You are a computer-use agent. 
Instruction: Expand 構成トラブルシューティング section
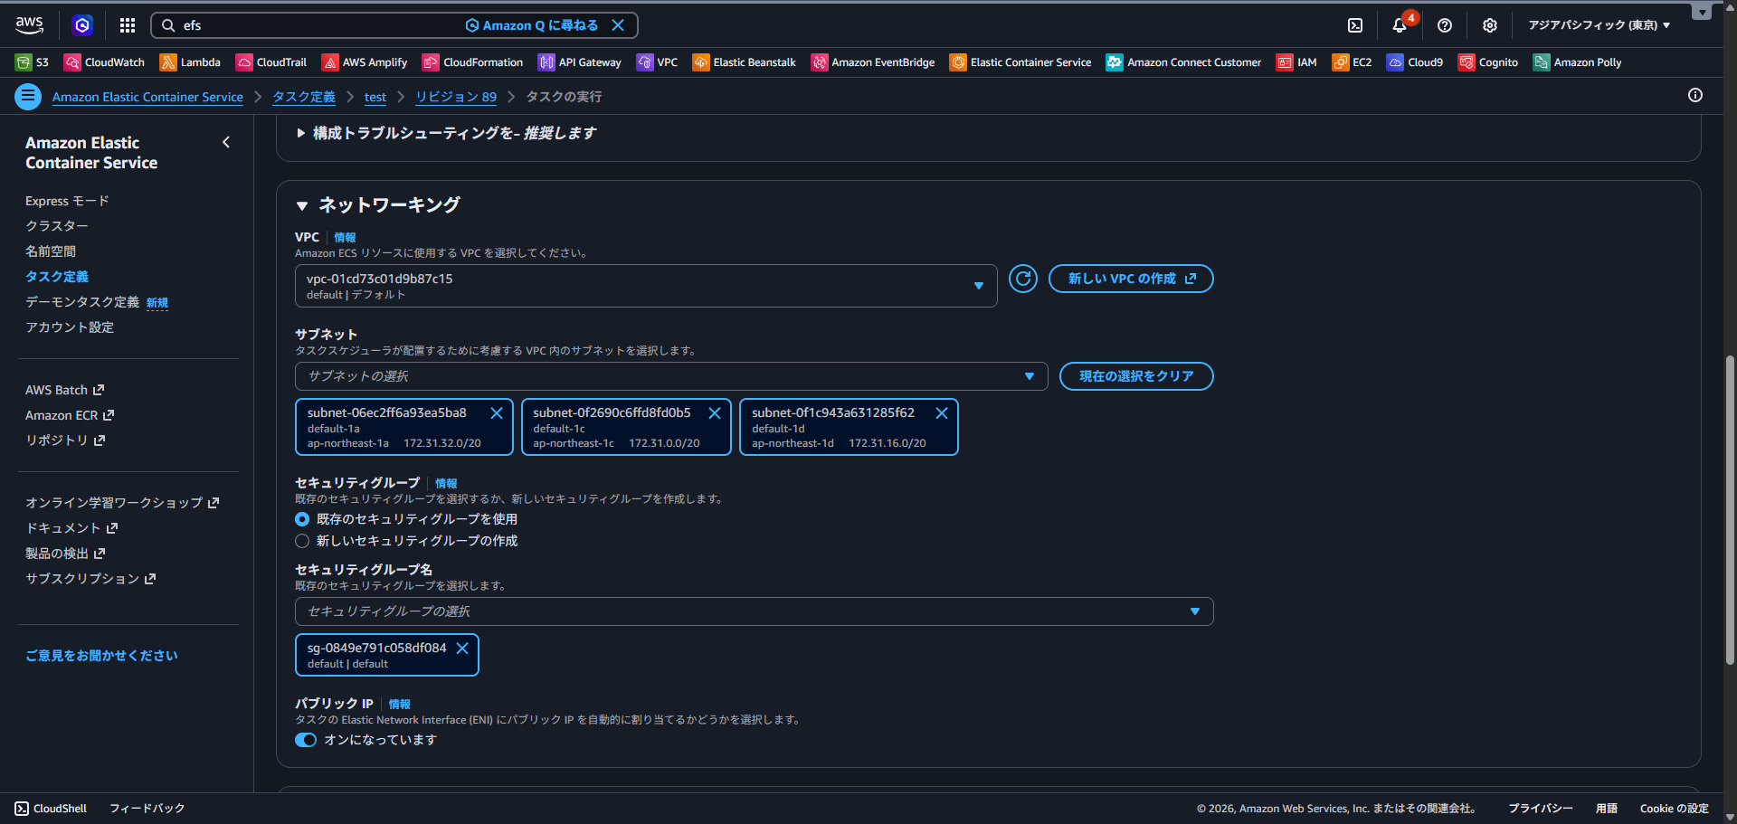446,133
